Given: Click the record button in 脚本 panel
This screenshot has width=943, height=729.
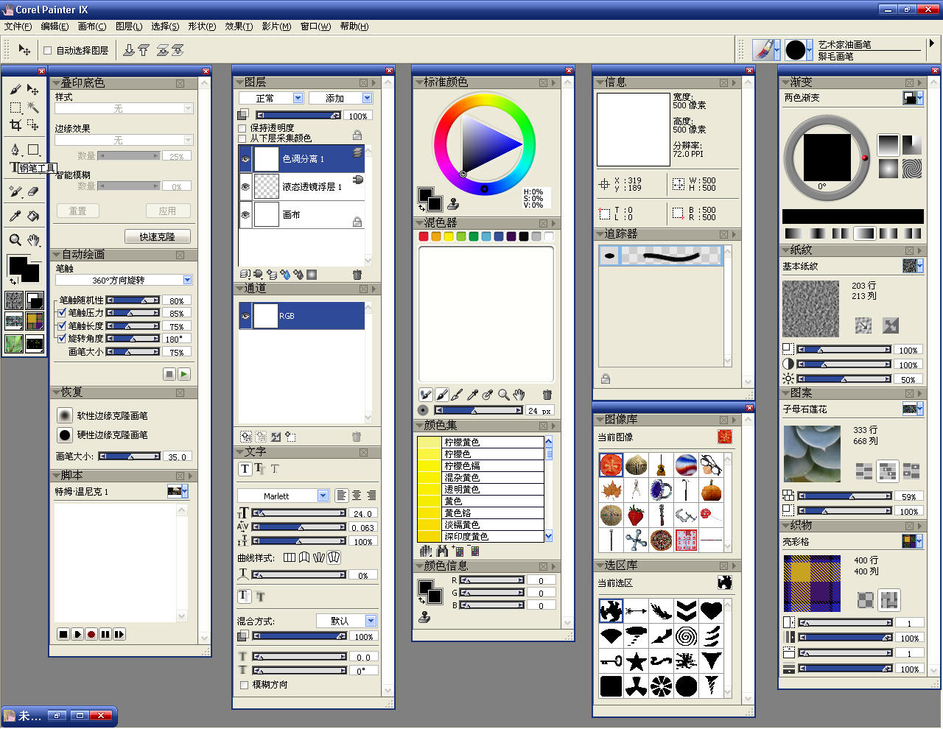Looking at the screenshot, I should click(91, 634).
